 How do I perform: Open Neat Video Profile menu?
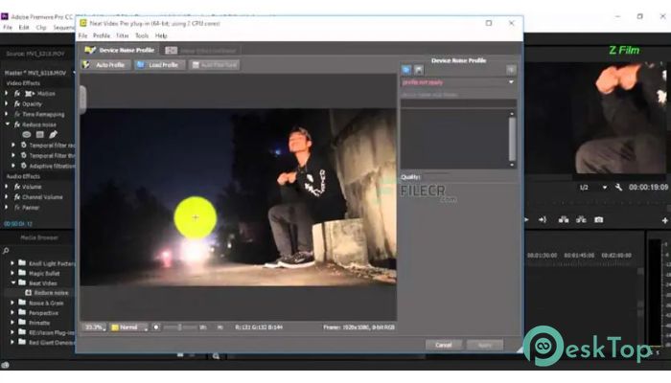point(102,36)
